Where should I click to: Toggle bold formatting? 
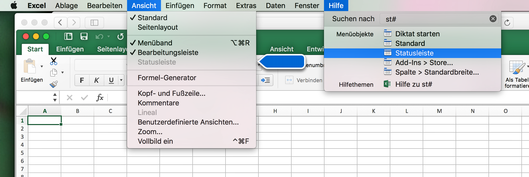(82, 80)
